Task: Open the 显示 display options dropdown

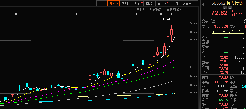Action: 162,3
